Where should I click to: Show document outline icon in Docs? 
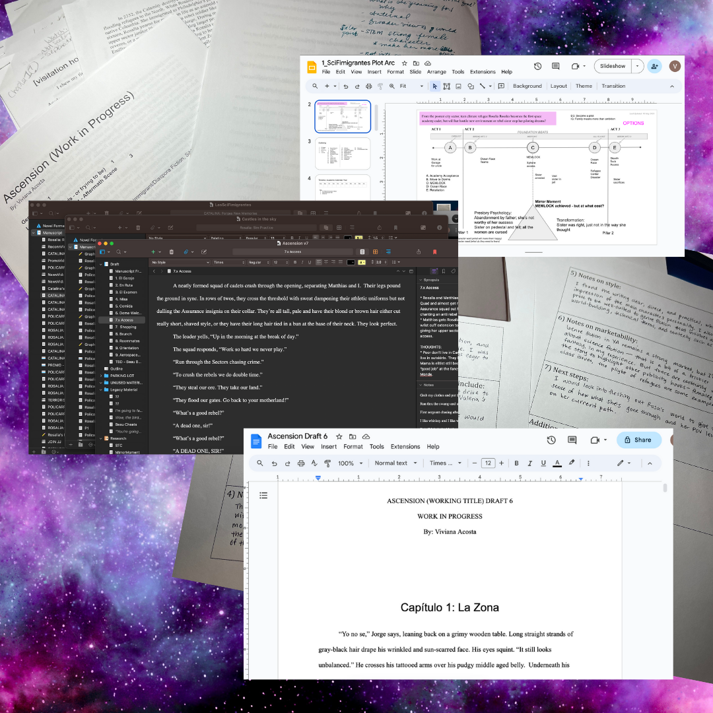(x=263, y=495)
